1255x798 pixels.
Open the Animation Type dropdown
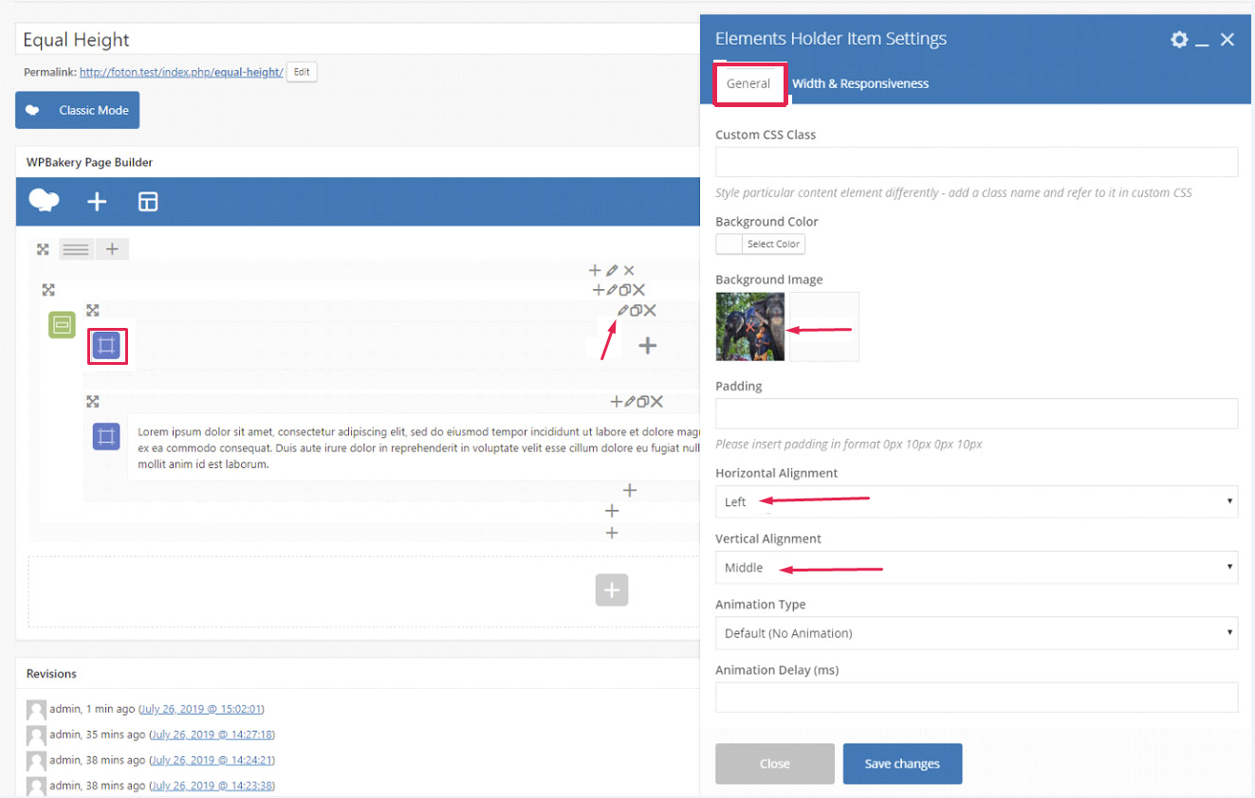[976, 633]
